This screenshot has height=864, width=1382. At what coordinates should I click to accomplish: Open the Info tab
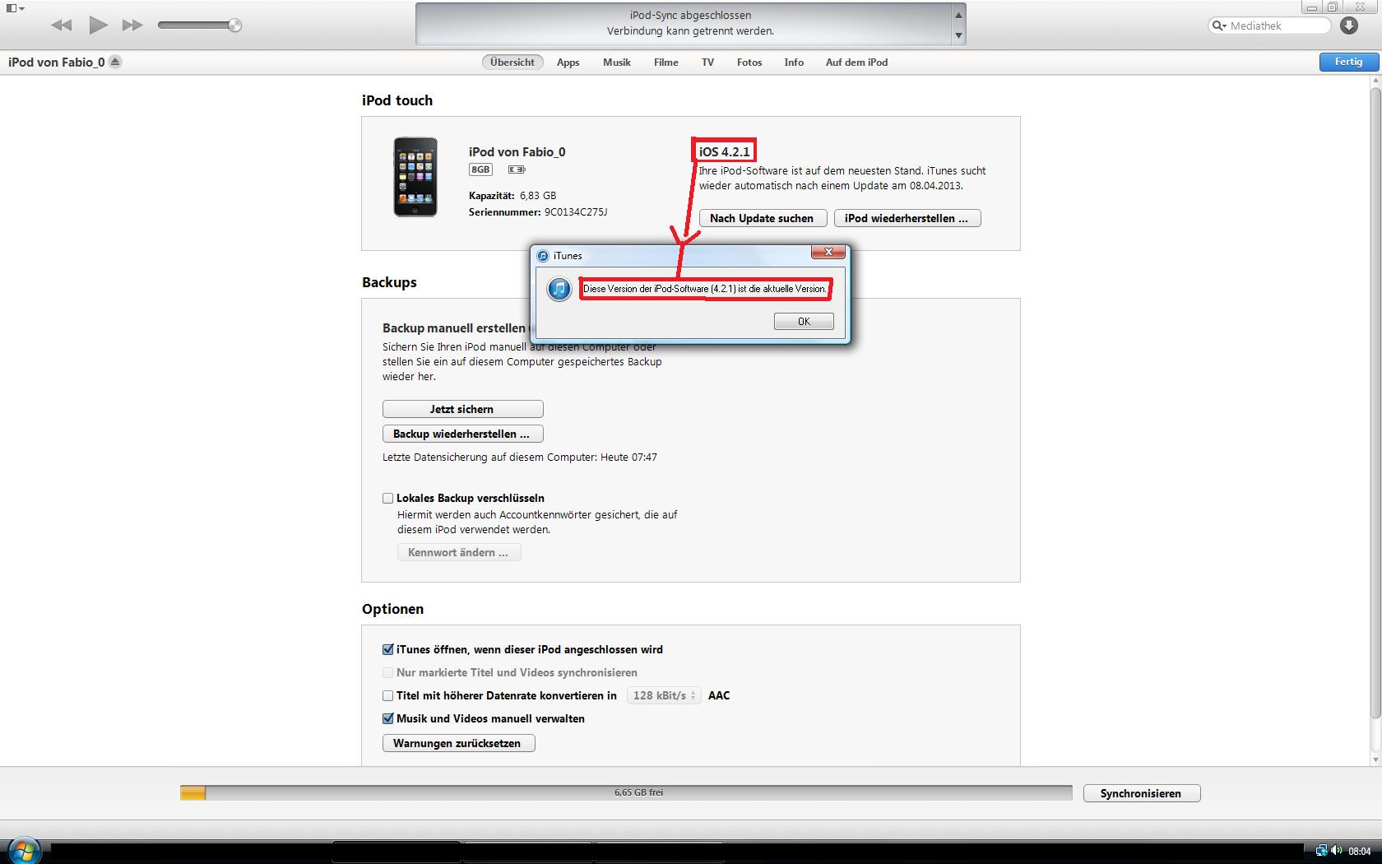[x=794, y=63]
